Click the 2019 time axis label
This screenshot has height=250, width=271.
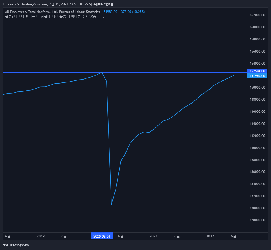coord(41,236)
